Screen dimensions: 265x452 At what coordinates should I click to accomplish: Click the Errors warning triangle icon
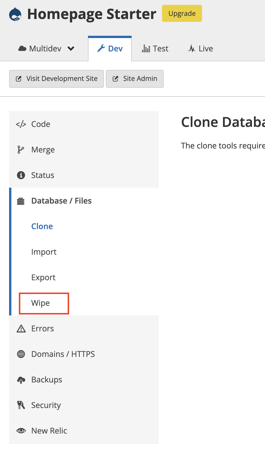point(21,328)
